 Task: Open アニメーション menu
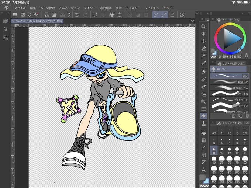pyautogui.click(x=69, y=8)
